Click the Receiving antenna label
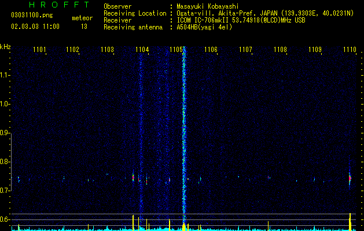The height and width of the screenshot is (231, 364). coord(133,27)
